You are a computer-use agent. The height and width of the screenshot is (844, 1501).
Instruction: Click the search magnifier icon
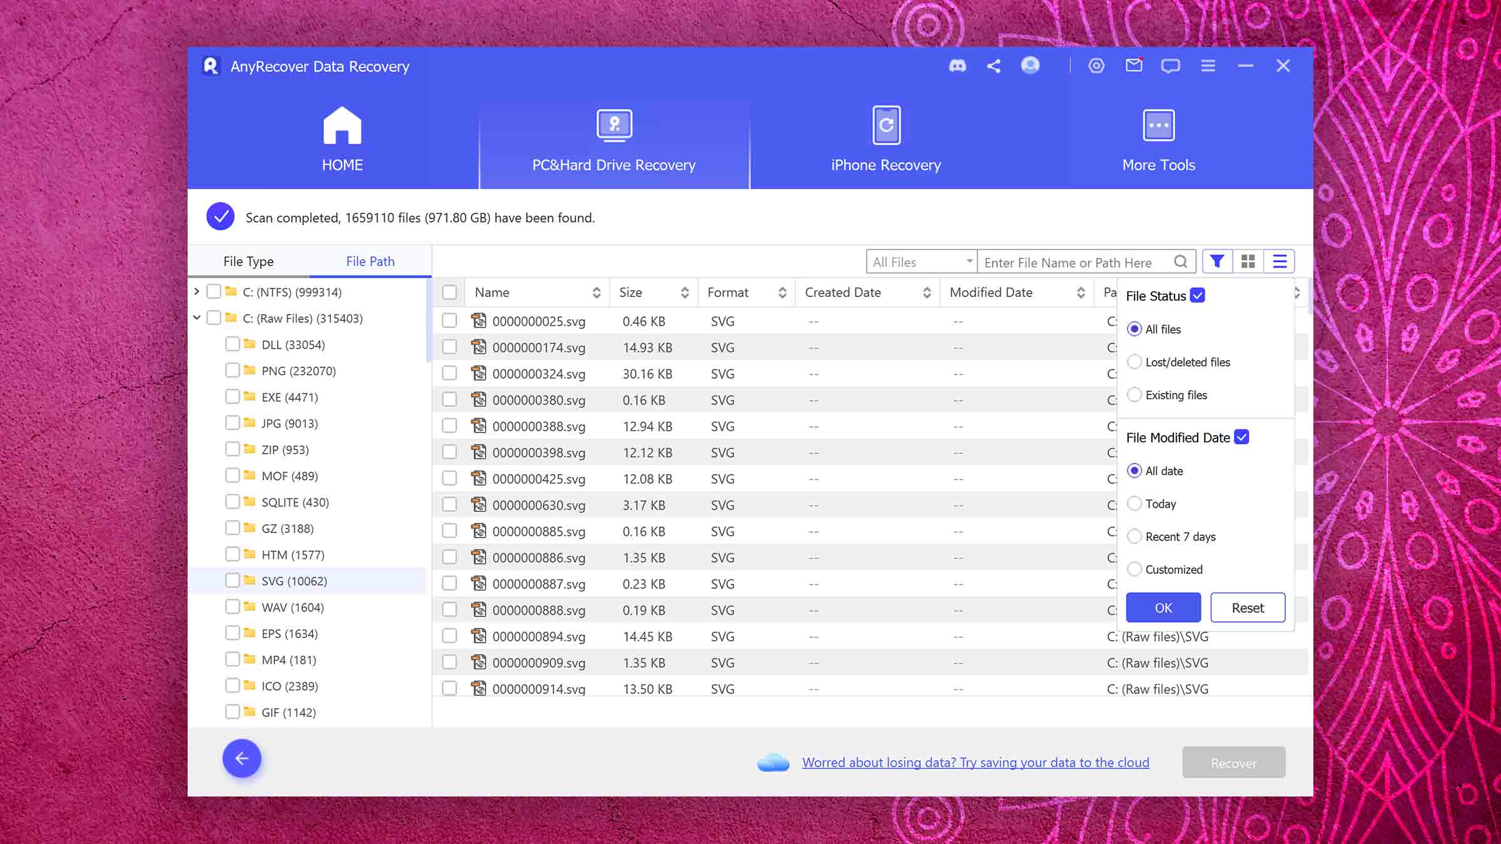point(1180,261)
